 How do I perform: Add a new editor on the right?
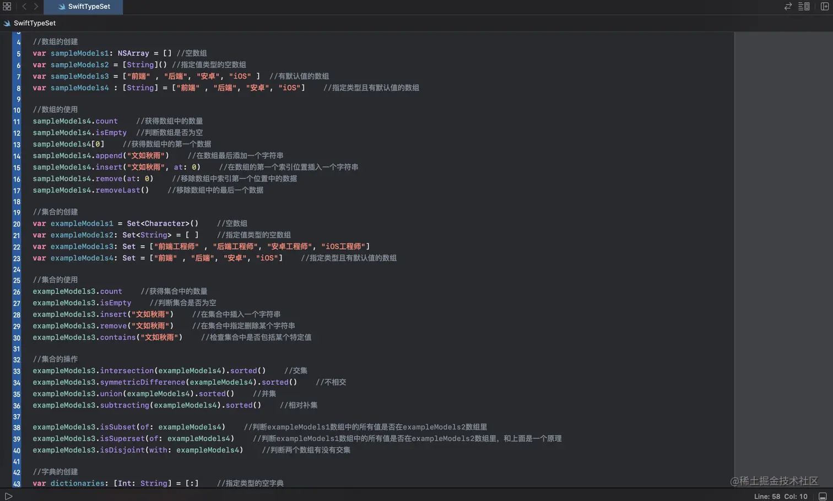pyautogui.click(x=825, y=7)
